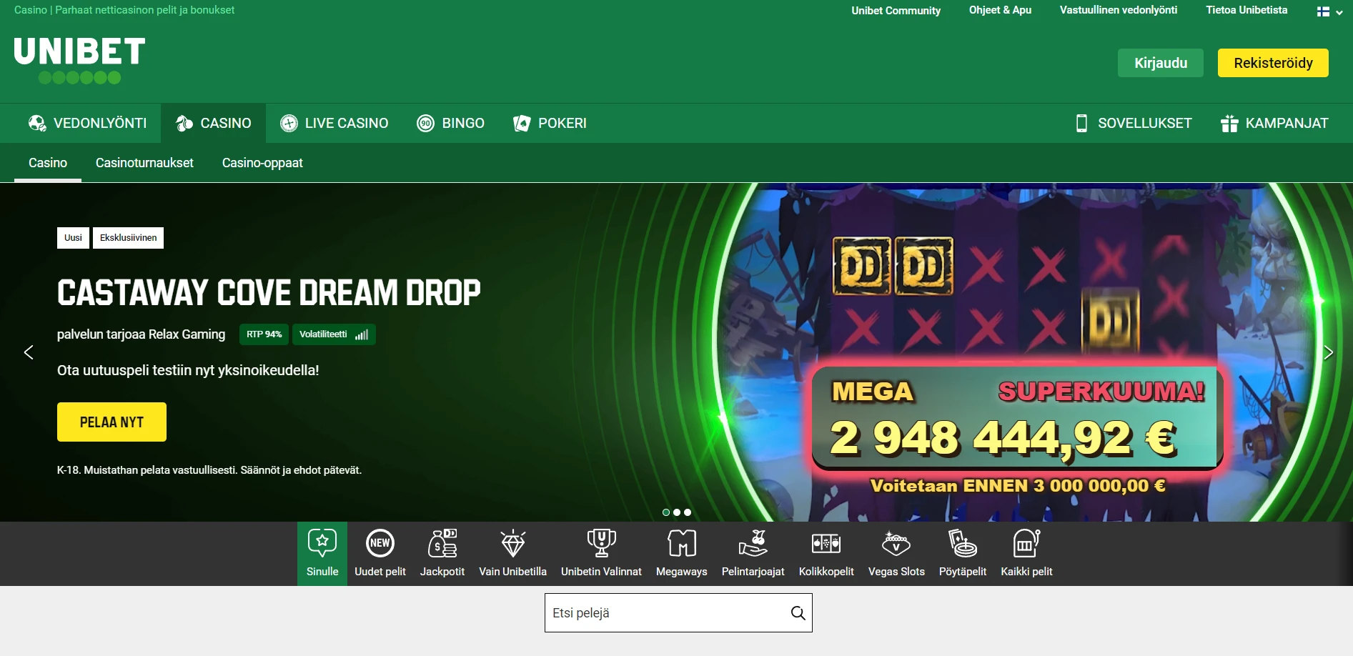Select second carousel dot indicator
This screenshot has width=1353, height=656.
coord(677,512)
